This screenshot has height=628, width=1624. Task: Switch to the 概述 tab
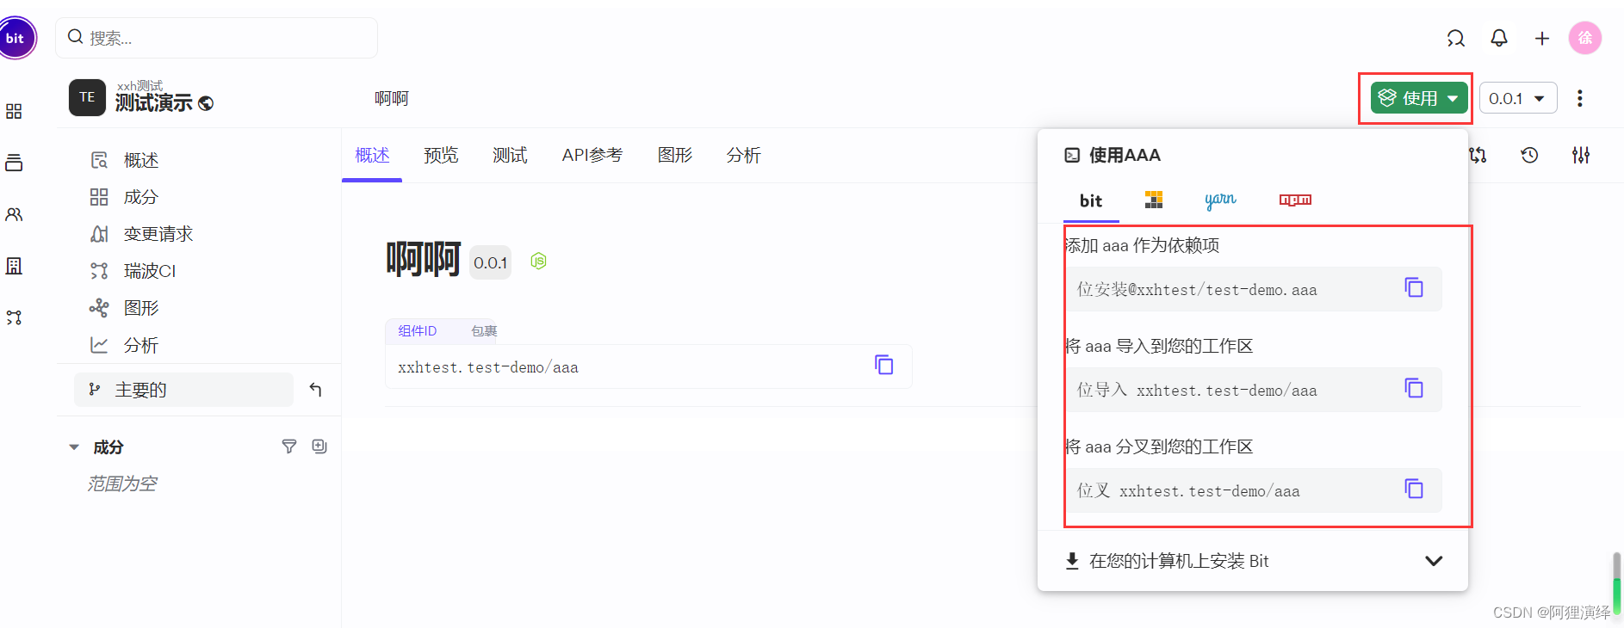pos(372,155)
